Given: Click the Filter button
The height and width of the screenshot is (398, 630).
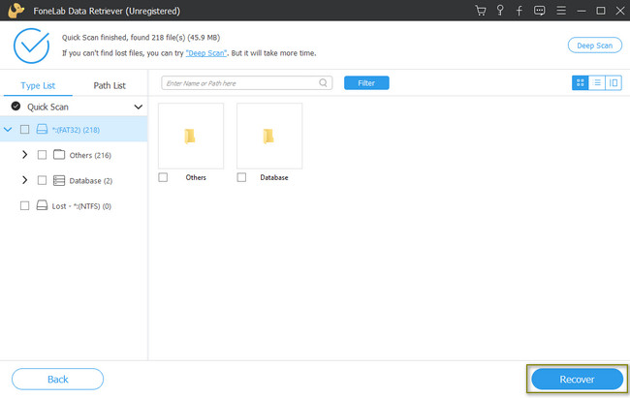Looking at the screenshot, I should (x=366, y=82).
